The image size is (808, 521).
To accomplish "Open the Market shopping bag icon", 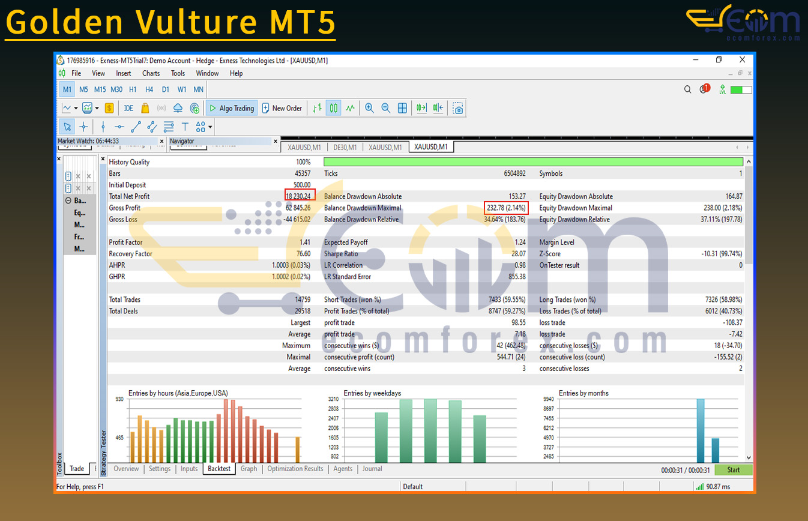I will [x=145, y=108].
